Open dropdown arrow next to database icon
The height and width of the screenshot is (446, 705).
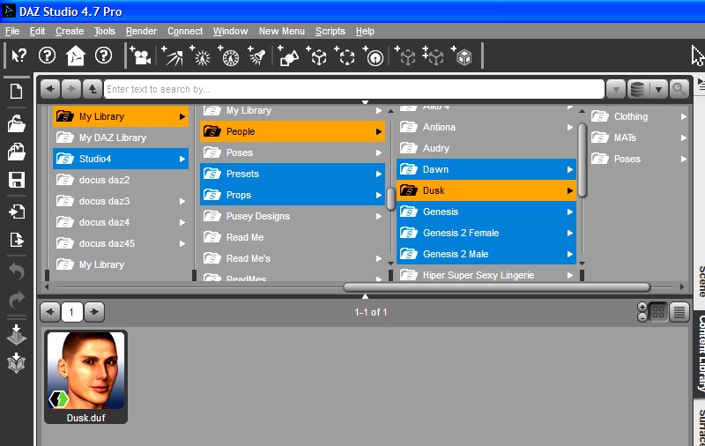[x=658, y=90]
